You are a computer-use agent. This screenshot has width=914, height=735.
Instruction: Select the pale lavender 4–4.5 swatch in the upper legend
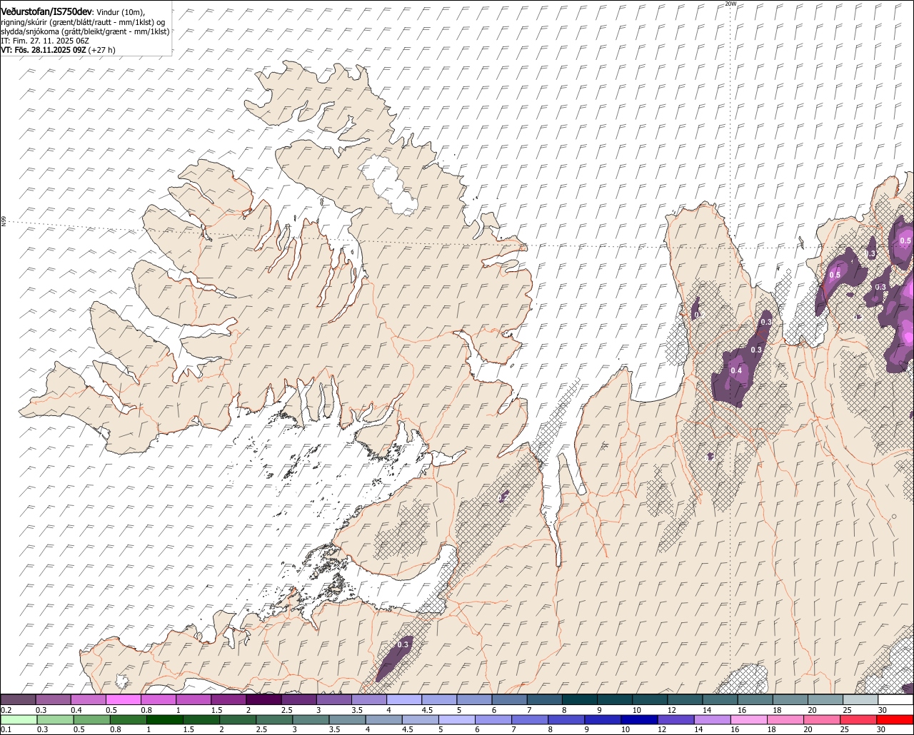[x=404, y=699]
